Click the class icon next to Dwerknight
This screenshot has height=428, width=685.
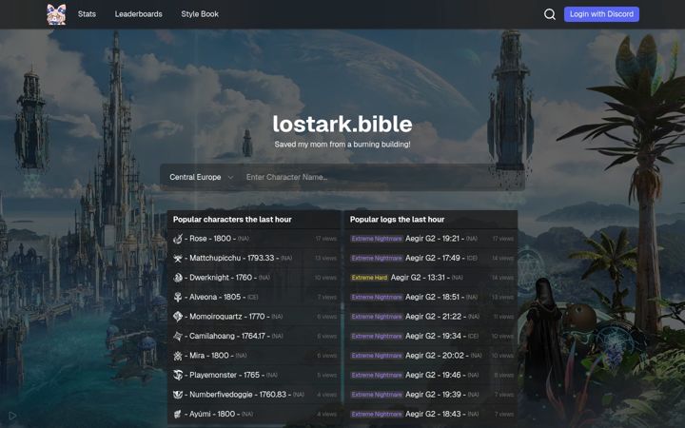[x=178, y=278]
